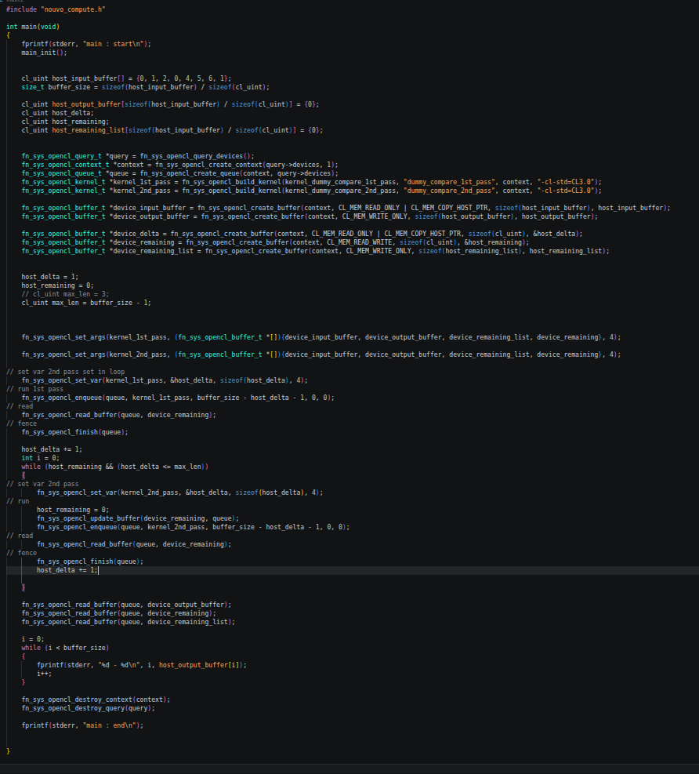Click the device_input_buffer create_buffer line

point(346,208)
